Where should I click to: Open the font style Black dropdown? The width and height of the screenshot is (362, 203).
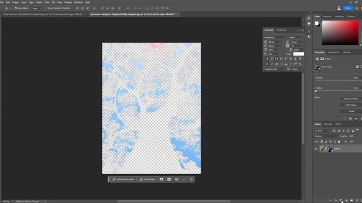[296, 37]
